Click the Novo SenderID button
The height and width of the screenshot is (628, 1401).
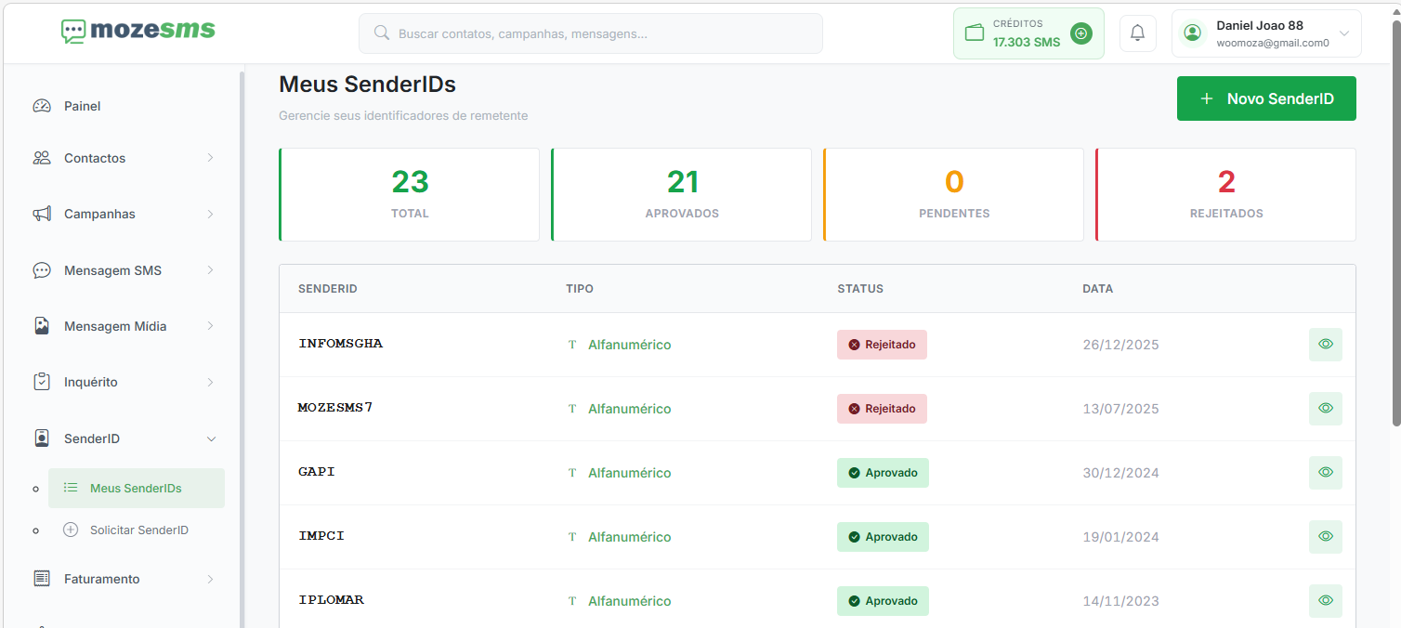[1265, 98]
